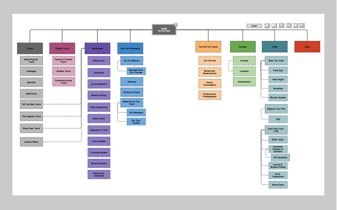
Task: Click the LinkedIn icon
Action: tap(288, 25)
